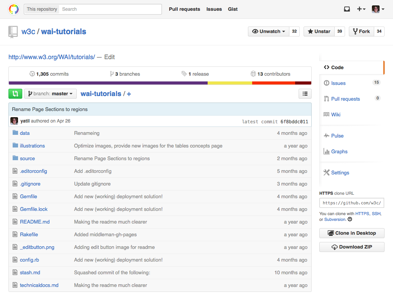Fork the wai-tutorials repository

point(362,31)
